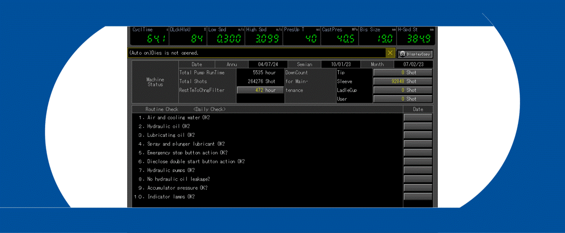The width and height of the screenshot is (565, 233).
Task: Log date for Spray and plunger lubricant
Action: (417, 144)
